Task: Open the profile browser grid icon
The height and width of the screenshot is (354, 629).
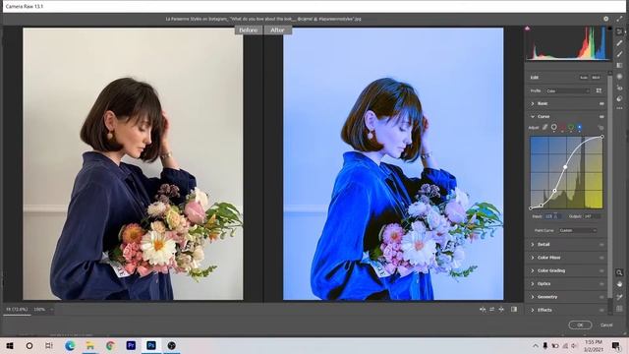Action: 599,91
